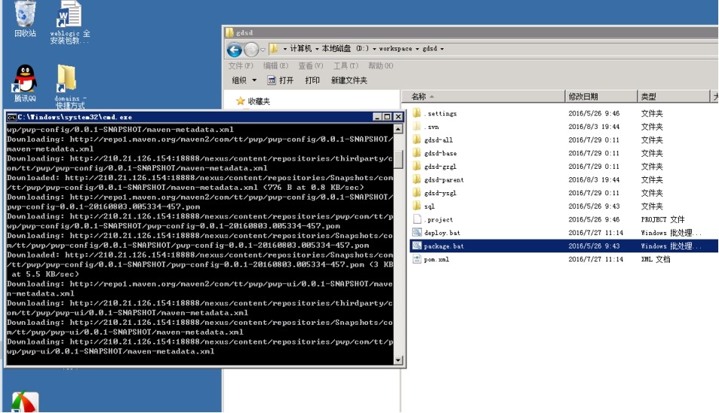Select the gdsd-grgl folder icon

point(416,167)
